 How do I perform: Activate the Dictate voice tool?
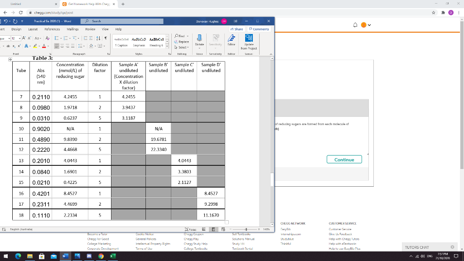(x=199, y=40)
